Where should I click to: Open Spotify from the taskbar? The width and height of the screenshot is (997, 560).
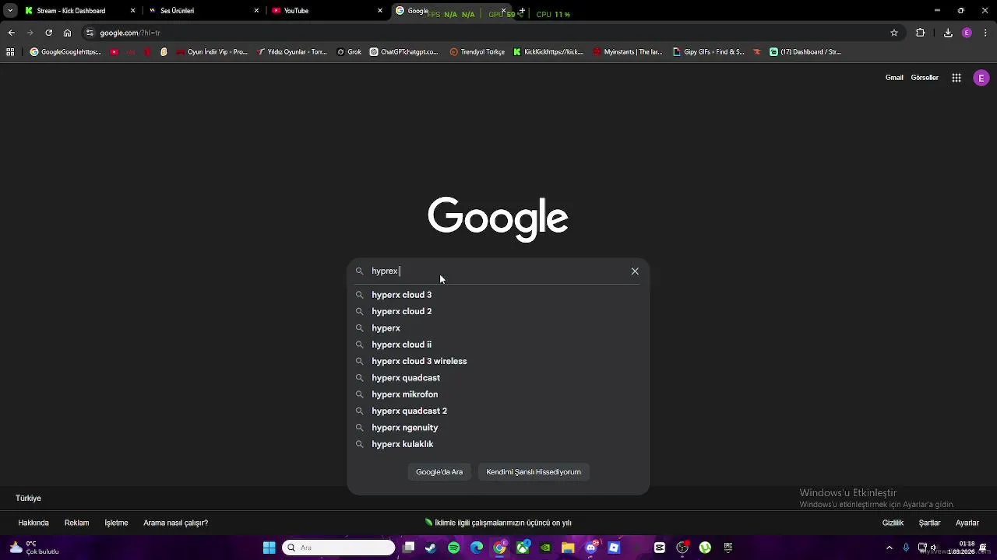tap(454, 548)
